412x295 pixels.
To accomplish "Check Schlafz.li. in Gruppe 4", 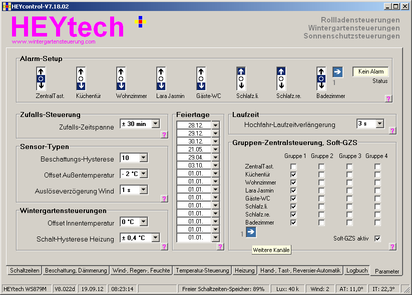I will [377, 206].
